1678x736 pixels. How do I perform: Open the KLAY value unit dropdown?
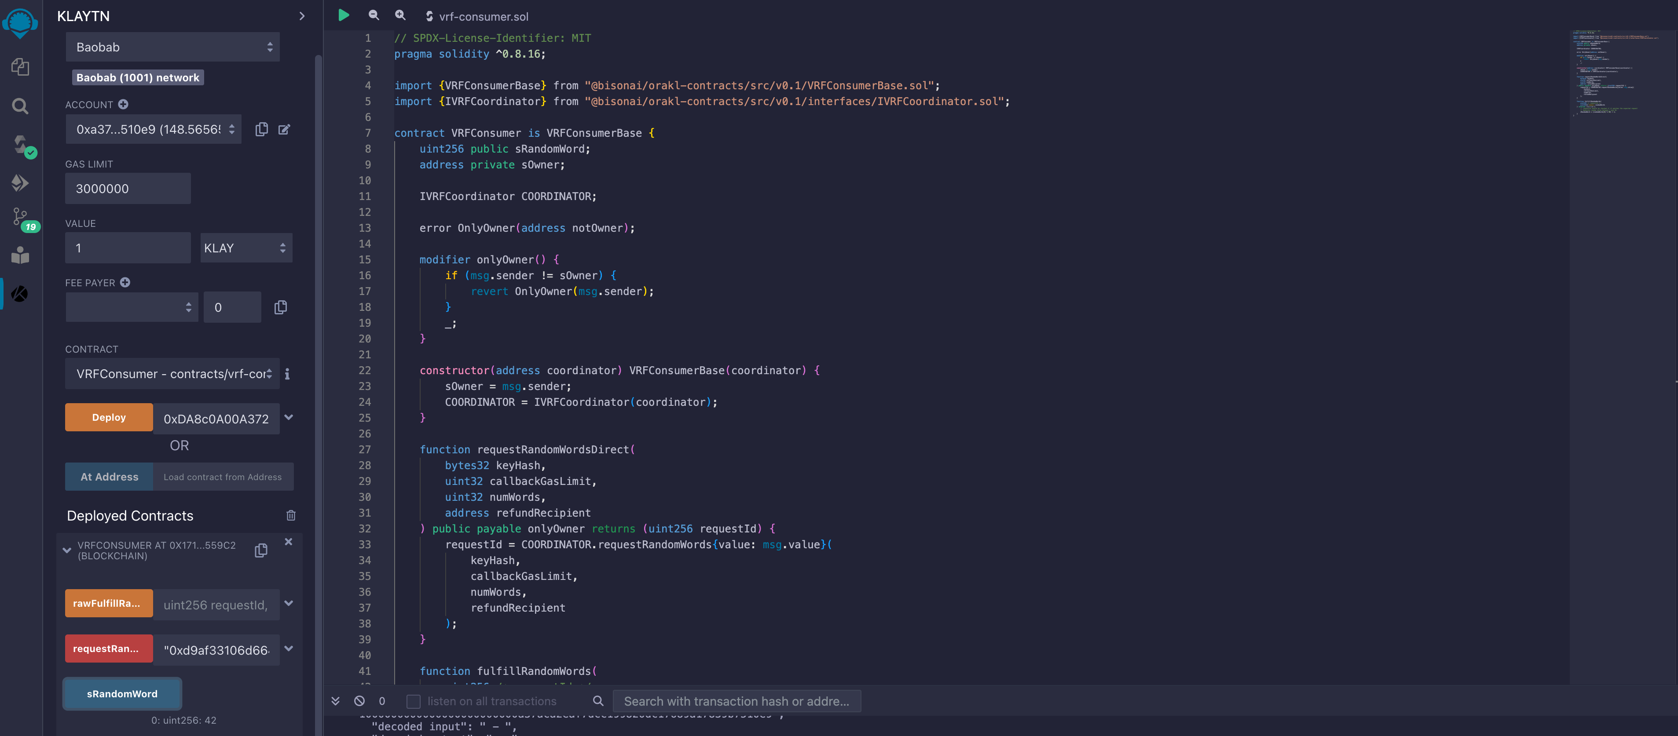coord(245,248)
